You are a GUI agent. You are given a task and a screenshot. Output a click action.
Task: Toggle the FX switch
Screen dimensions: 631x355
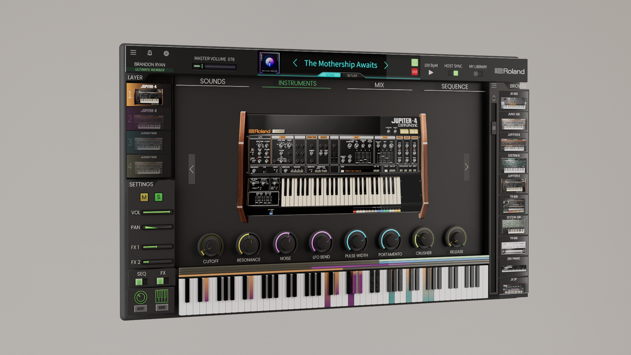tap(163, 281)
